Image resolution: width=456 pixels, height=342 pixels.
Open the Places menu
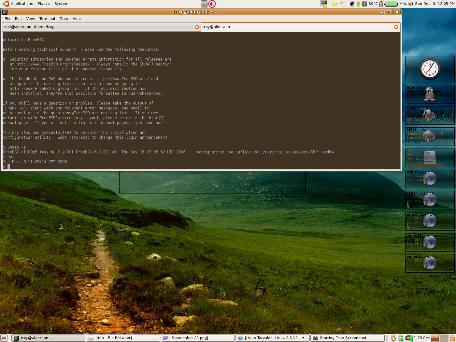click(44, 4)
